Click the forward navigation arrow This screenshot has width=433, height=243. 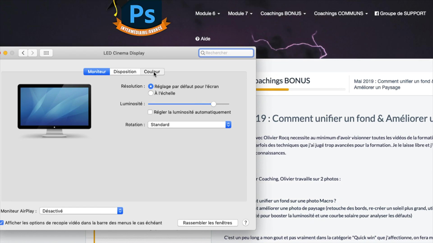33,53
